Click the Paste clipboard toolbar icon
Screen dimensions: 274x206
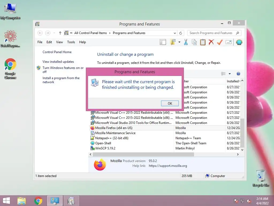[203, 42]
